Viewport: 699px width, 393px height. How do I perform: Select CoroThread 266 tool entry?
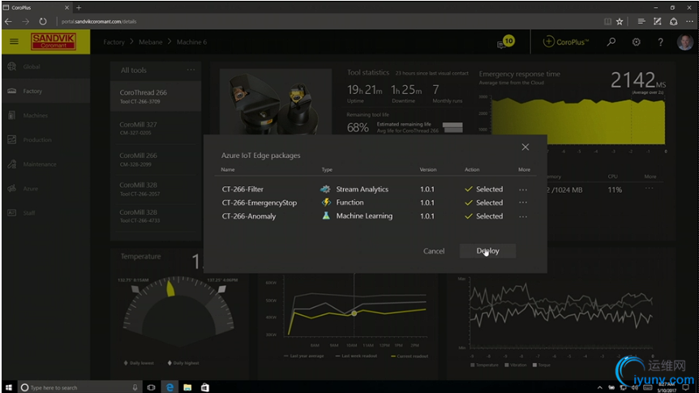(x=156, y=96)
